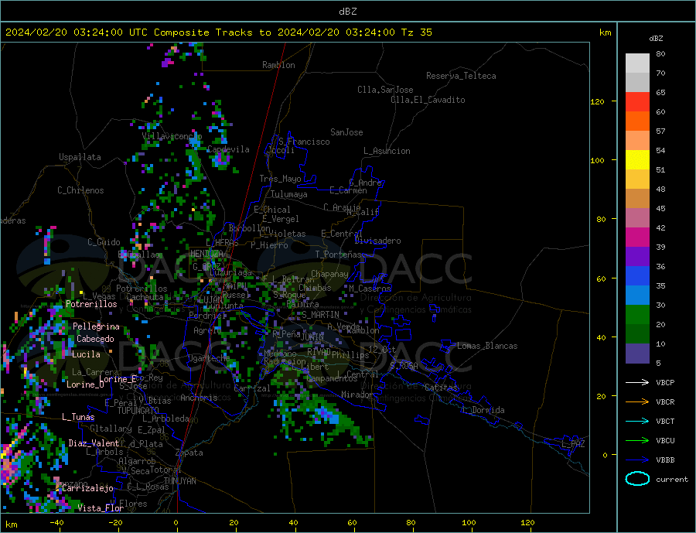This screenshot has width=696, height=533.
Task: Click the 'Lomas_Blancas' map label
Action: pos(487,346)
